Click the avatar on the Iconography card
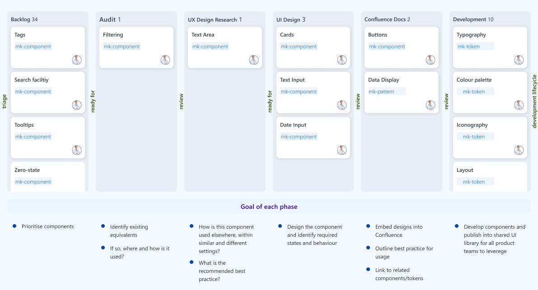The image size is (538, 290). [x=519, y=150]
